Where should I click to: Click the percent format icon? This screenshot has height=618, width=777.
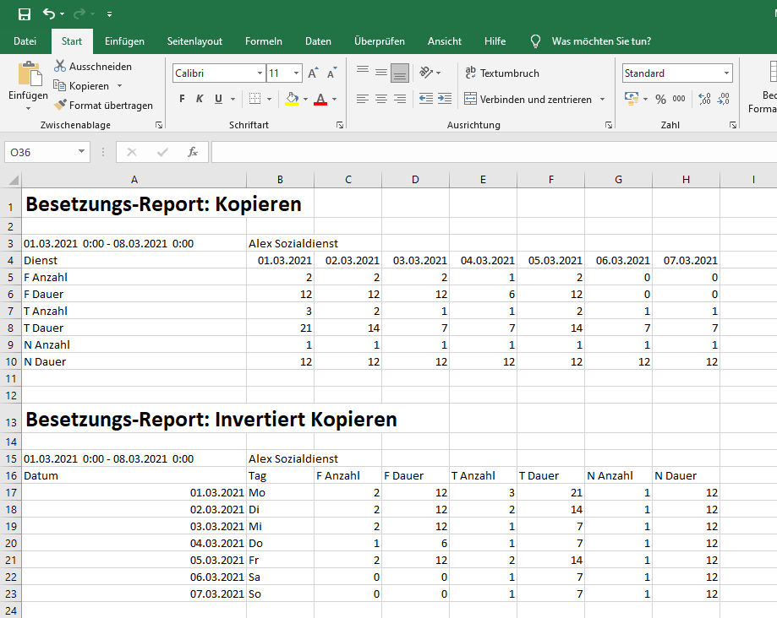660,100
